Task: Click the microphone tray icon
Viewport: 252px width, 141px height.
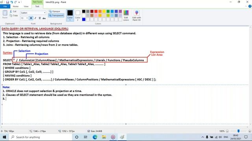Action: click(207, 137)
